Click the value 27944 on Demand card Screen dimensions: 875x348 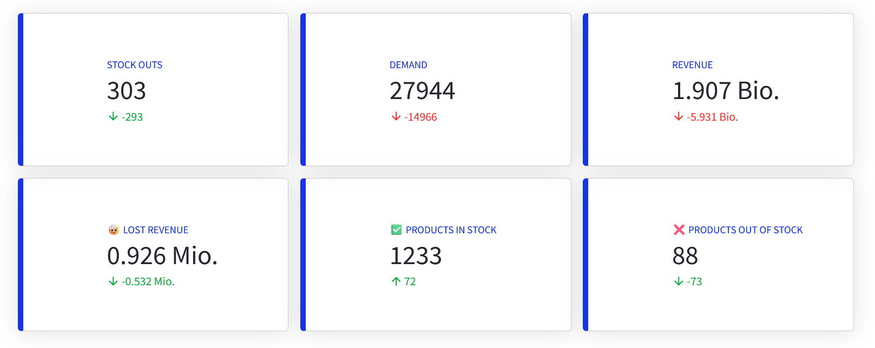[422, 91]
